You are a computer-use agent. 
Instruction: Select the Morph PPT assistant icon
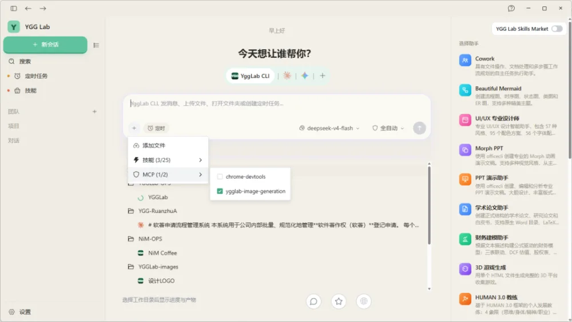pos(464,150)
